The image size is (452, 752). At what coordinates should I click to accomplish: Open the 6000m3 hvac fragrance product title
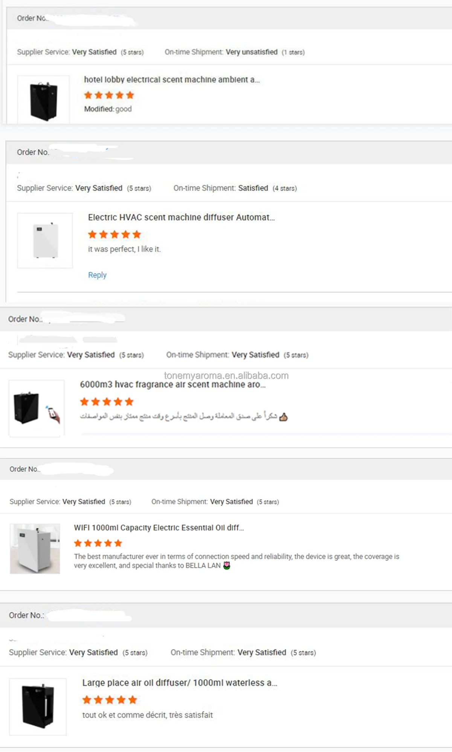point(173,385)
